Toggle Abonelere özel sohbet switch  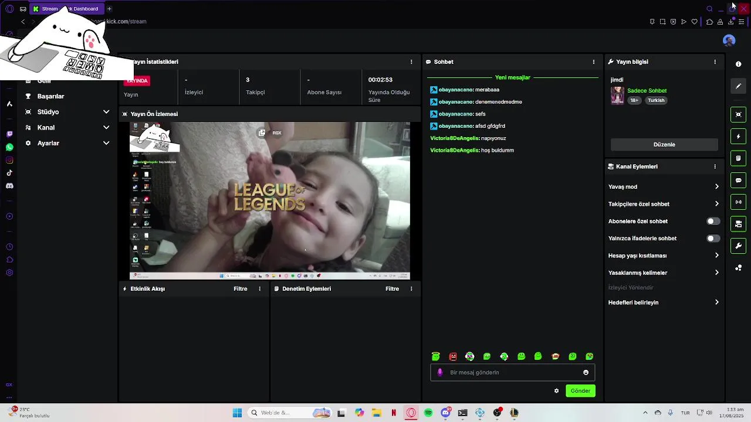[713, 221]
